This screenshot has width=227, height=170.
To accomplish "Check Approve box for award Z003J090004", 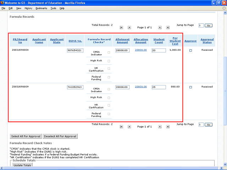I will pos(190,51).
